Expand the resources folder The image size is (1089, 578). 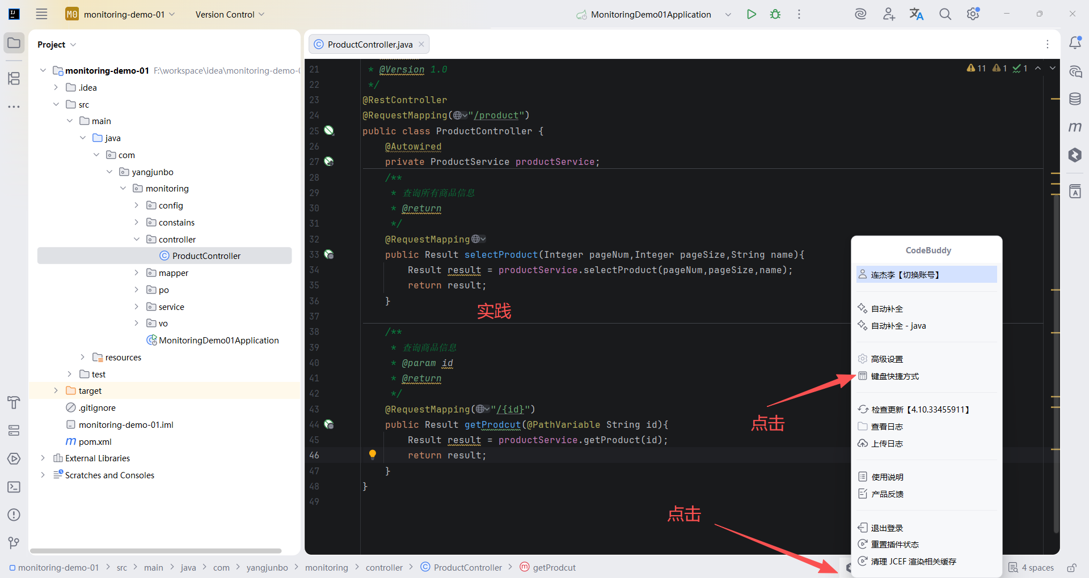tap(82, 357)
